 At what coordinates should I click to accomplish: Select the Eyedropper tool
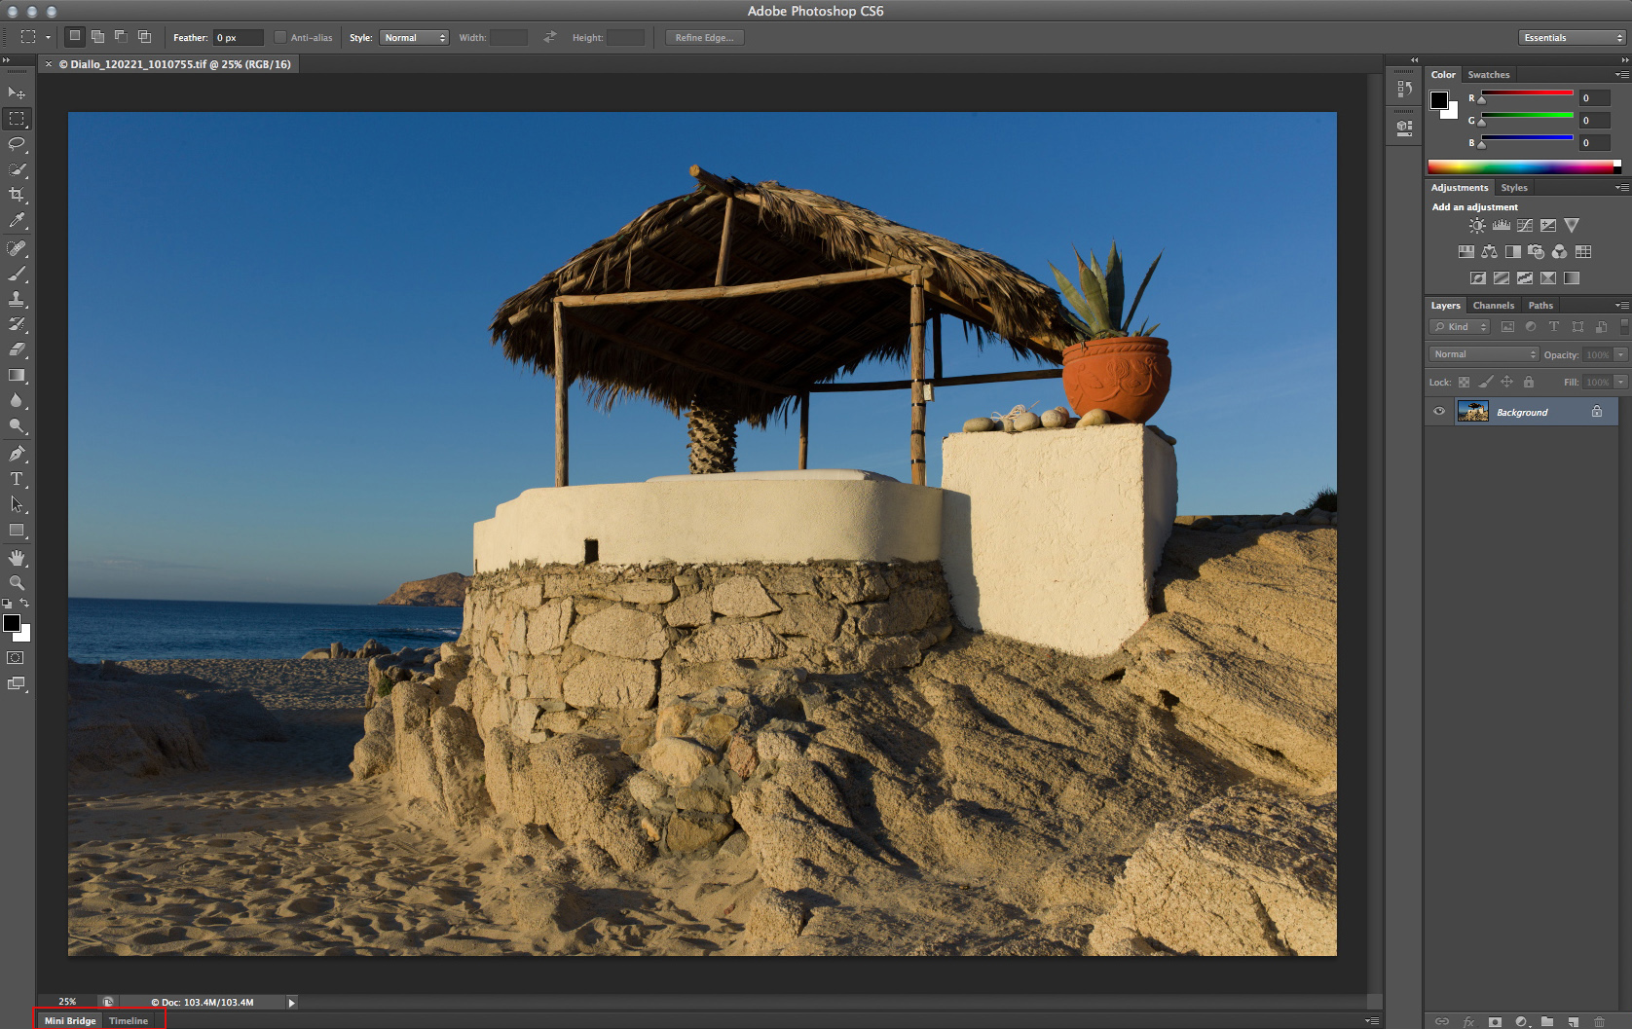(x=17, y=221)
